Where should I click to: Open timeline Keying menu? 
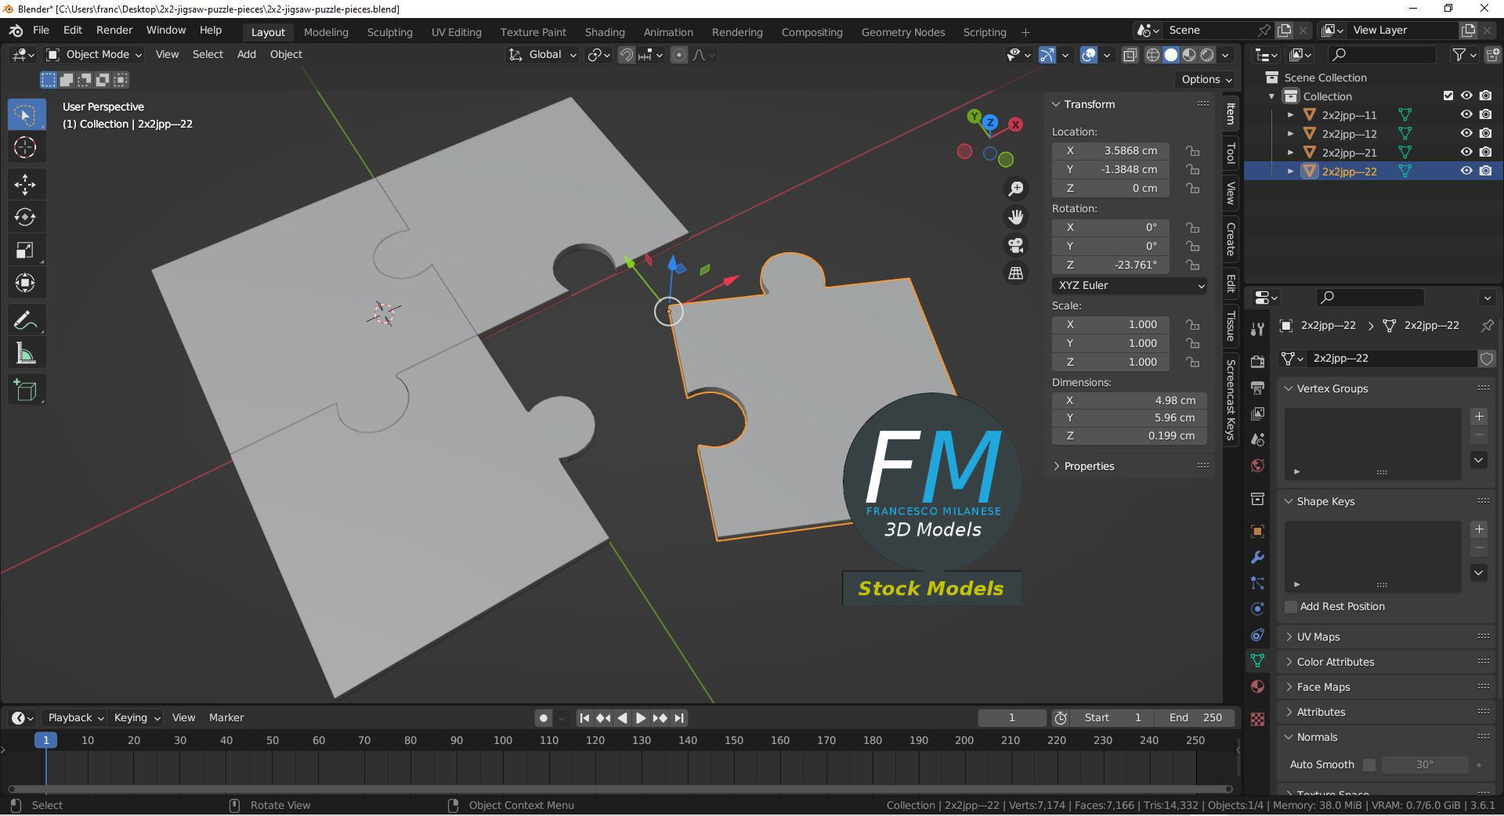[x=136, y=717]
